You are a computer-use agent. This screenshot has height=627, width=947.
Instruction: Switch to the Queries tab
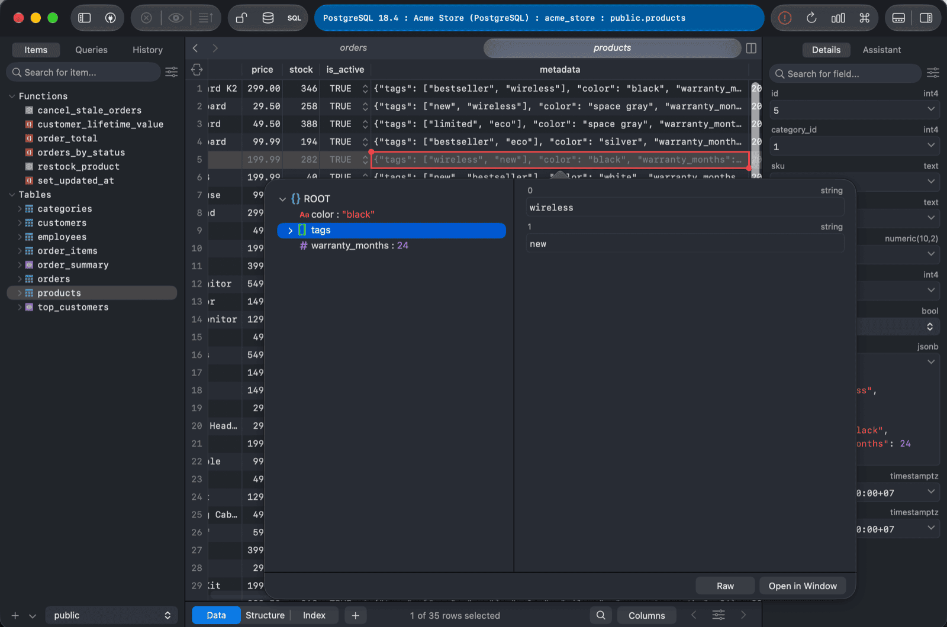(x=91, y=50)
